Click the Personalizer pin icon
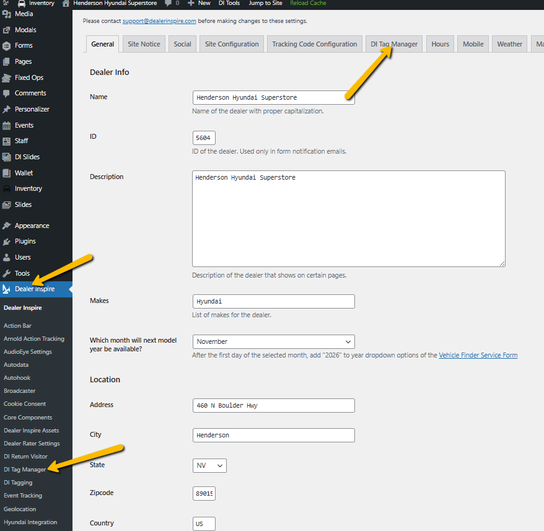The height and width of the screenshot is (531, 544). pos(7,109)
